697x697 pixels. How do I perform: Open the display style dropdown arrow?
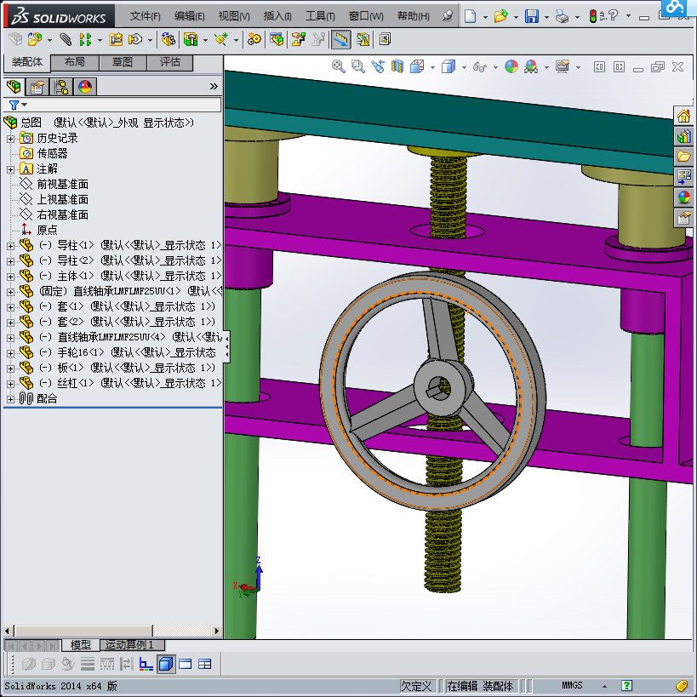[x=462, y=67]
